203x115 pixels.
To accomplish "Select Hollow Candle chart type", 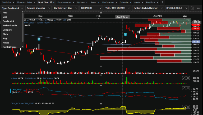I will point(10,25).
